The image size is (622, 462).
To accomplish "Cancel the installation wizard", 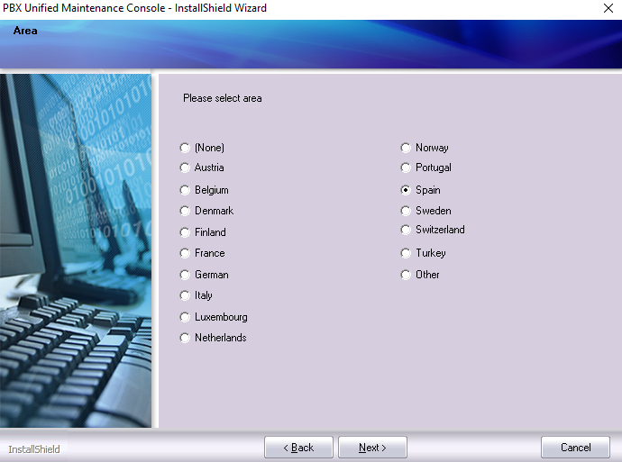I will click(575, 448).
